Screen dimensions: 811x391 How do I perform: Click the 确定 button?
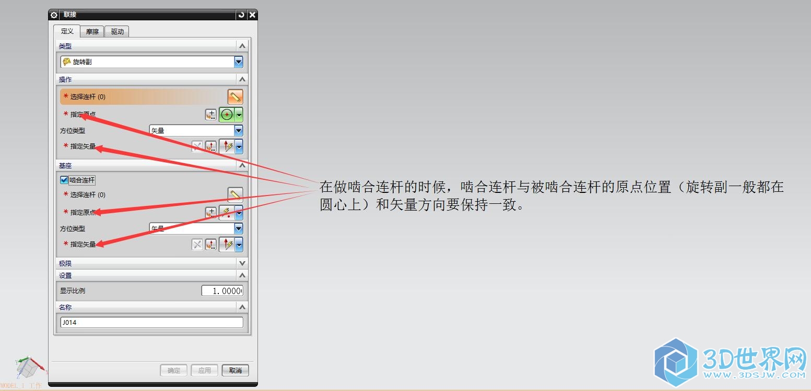[174, 371]
